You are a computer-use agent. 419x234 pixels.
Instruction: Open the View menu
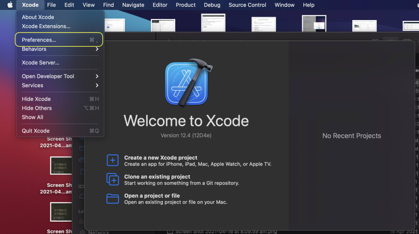(89, 5)
